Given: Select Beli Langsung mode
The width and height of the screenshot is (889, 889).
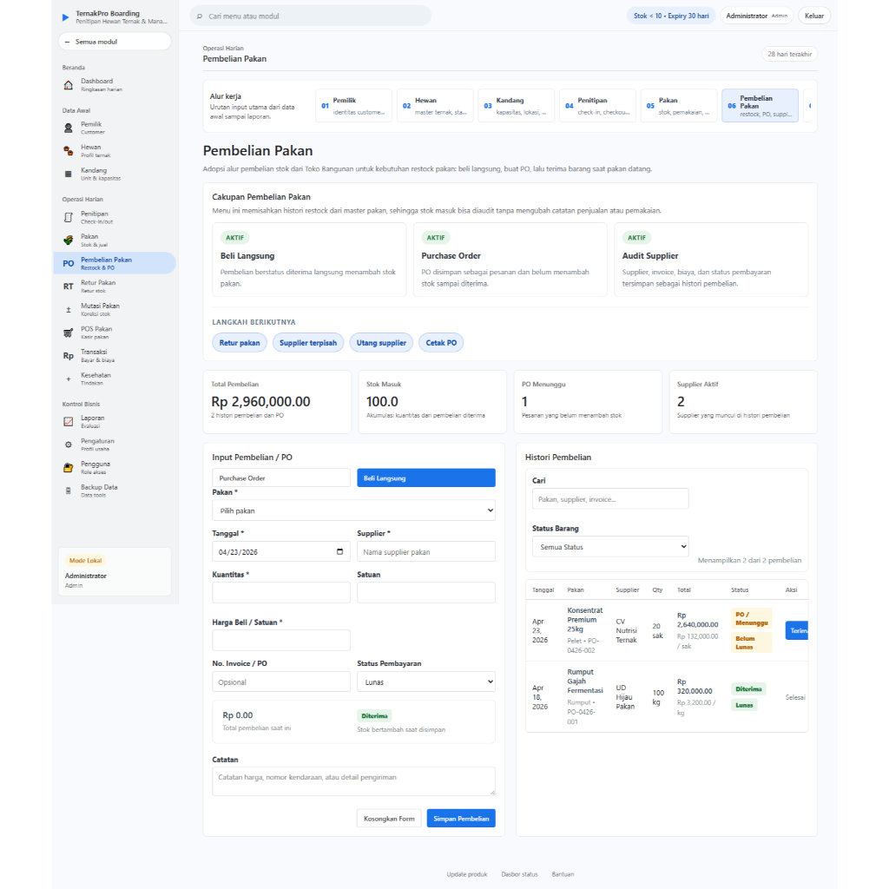Looking at the screenshot, I should coord(426,478).
